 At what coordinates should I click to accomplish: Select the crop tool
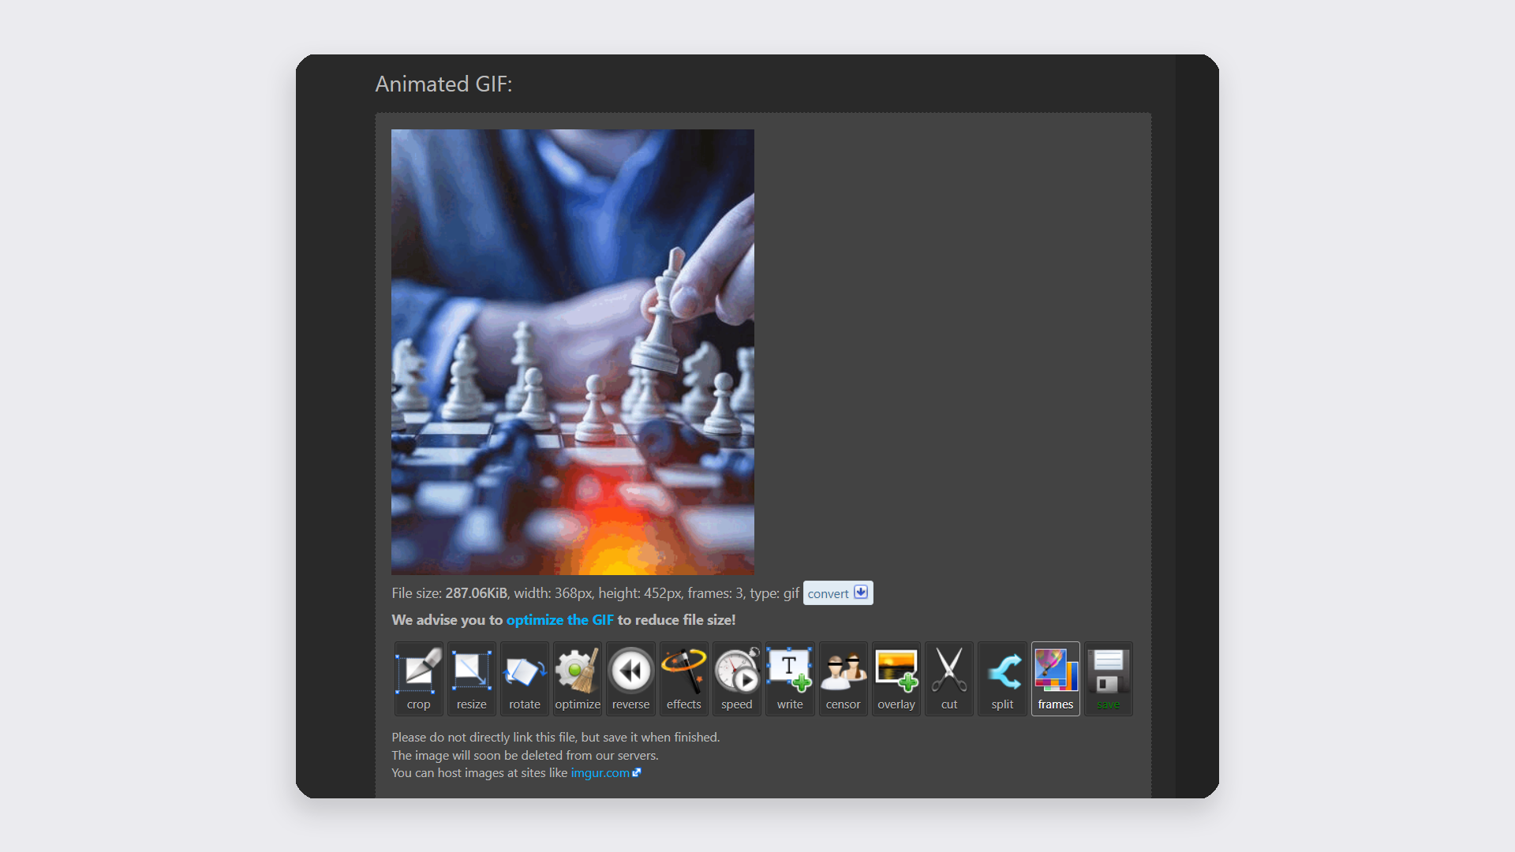tap(417, 677)
